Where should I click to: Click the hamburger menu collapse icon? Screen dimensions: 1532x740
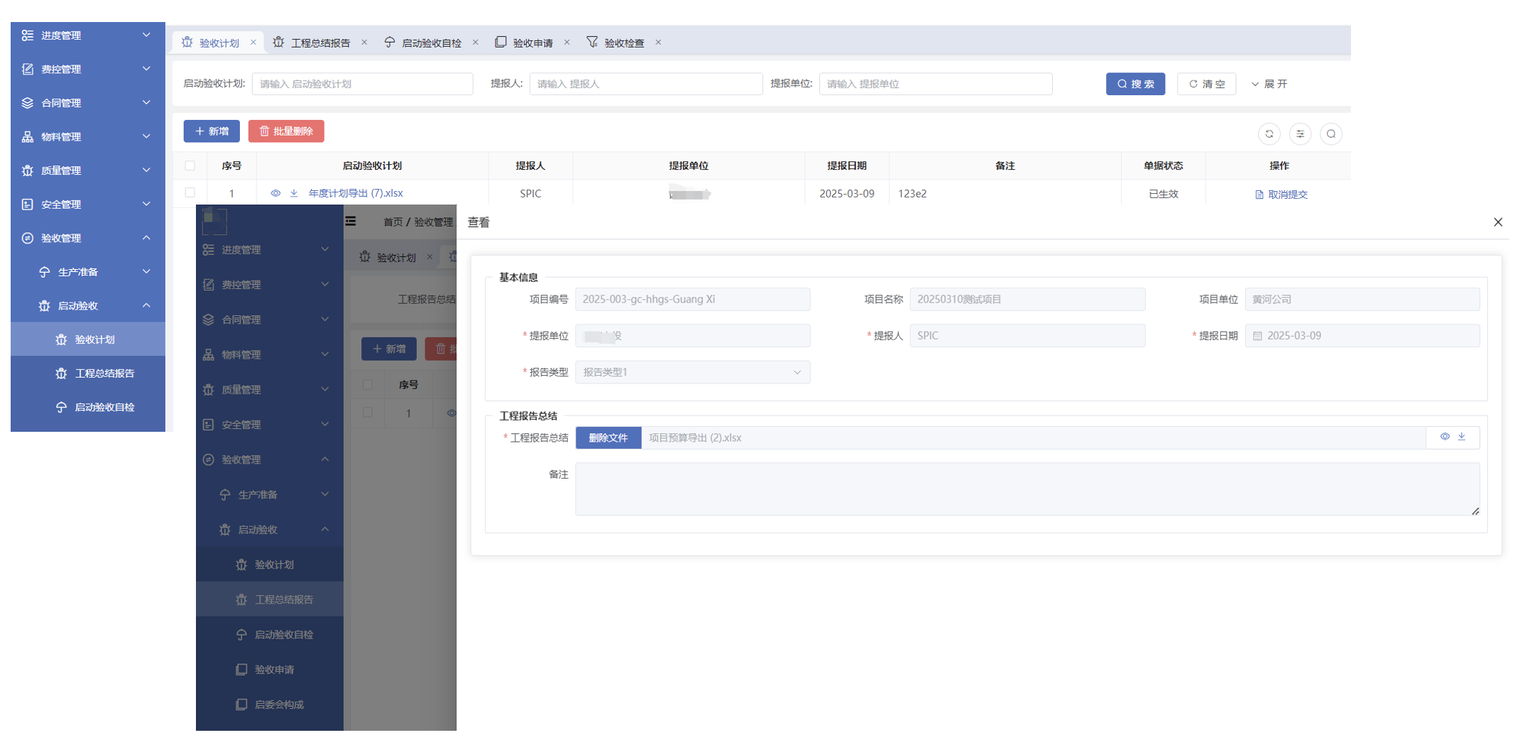point(351,222)
